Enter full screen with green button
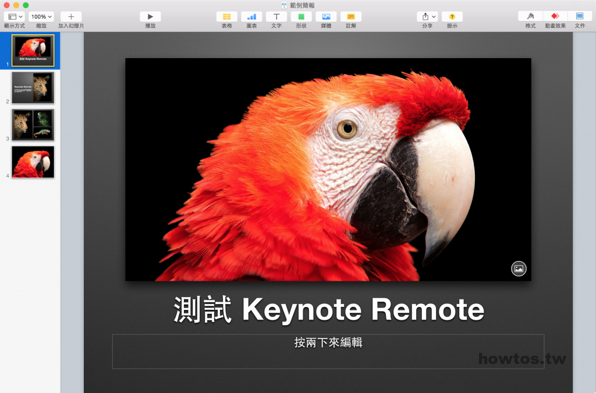Screen dimensions: 596x393 pyautogui.click(x=26, y=5)
